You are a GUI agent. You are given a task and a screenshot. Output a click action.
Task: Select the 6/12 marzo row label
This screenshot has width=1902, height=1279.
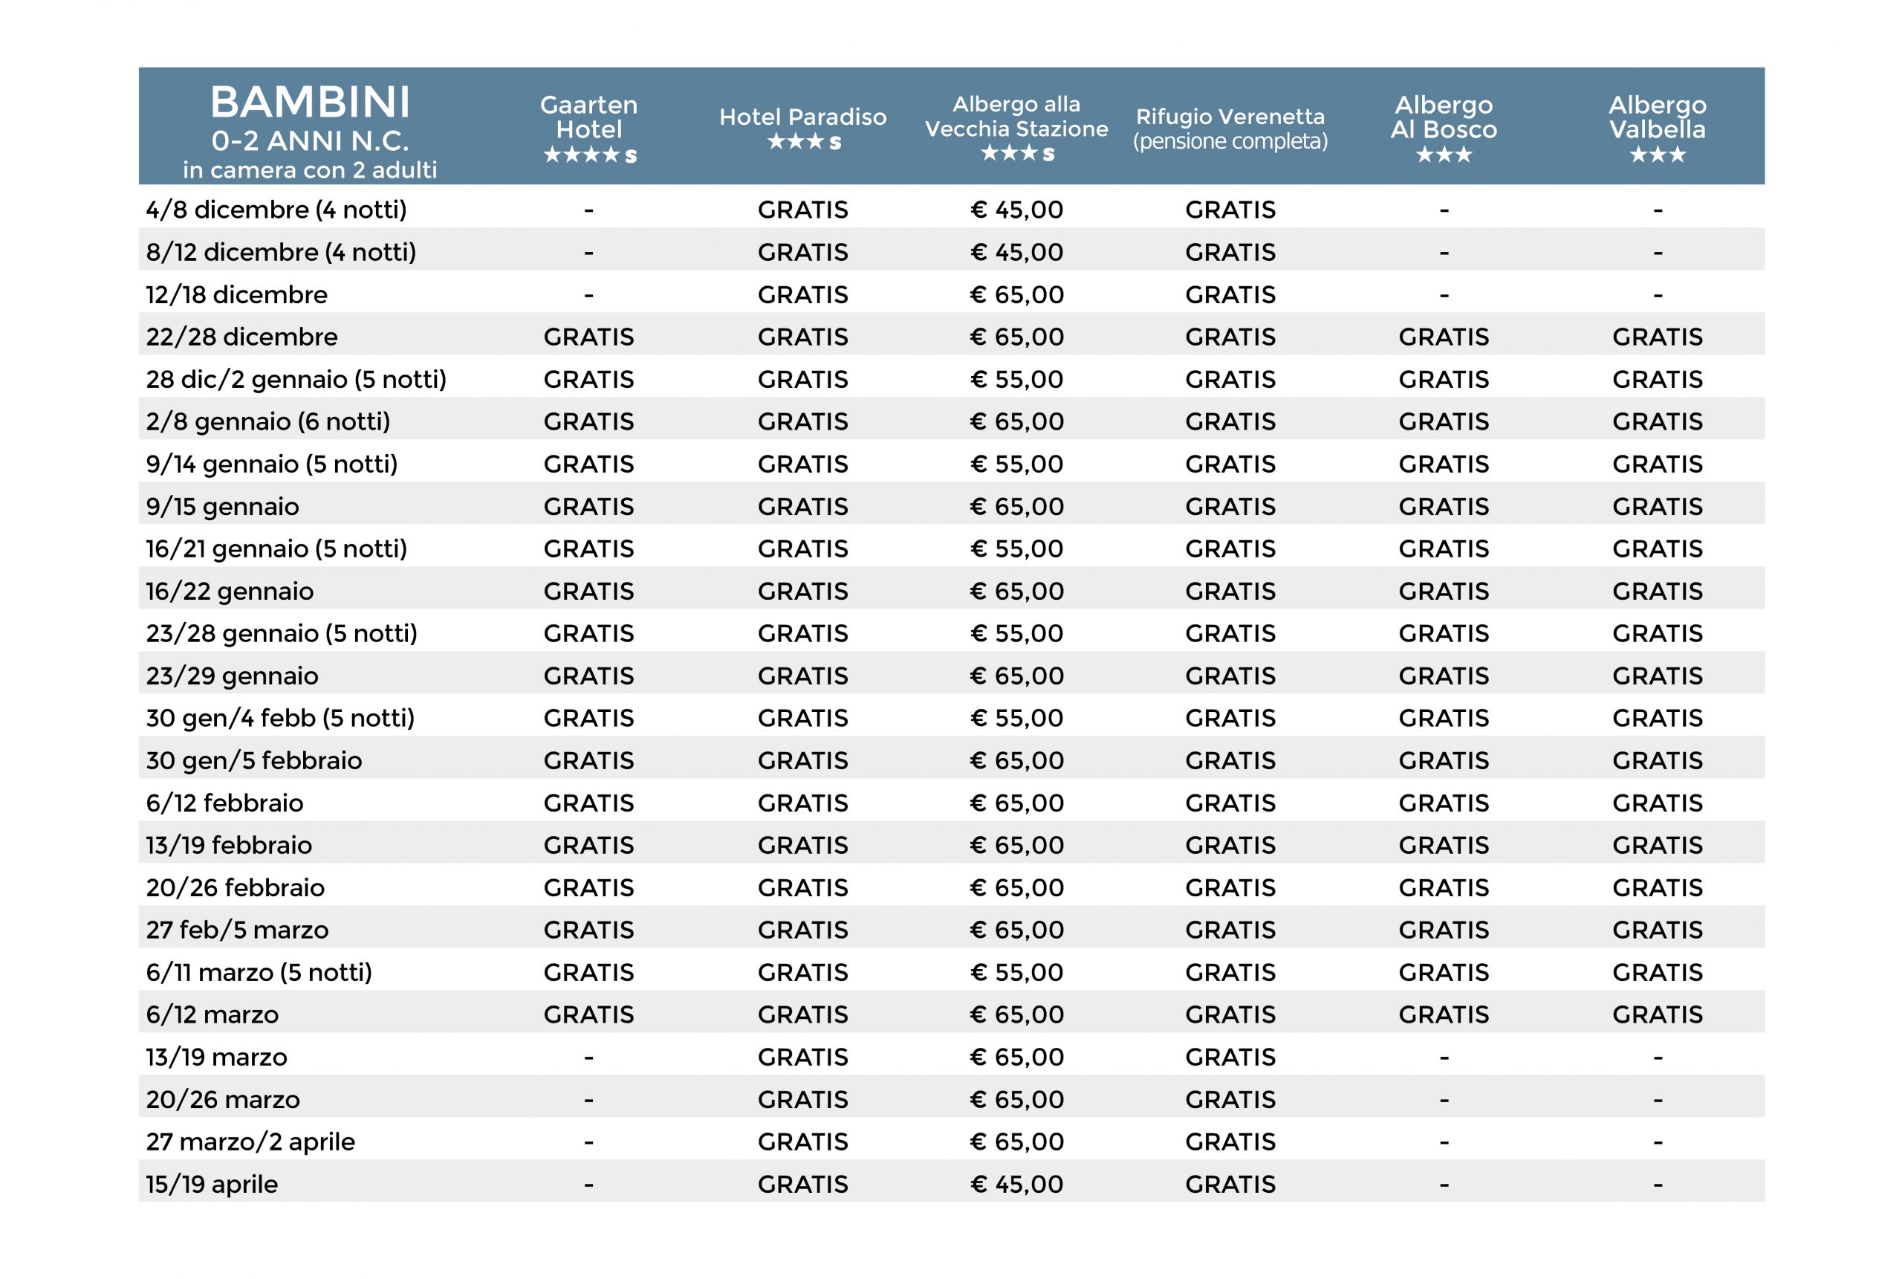pyautogui.click(x=212, y=1015)
